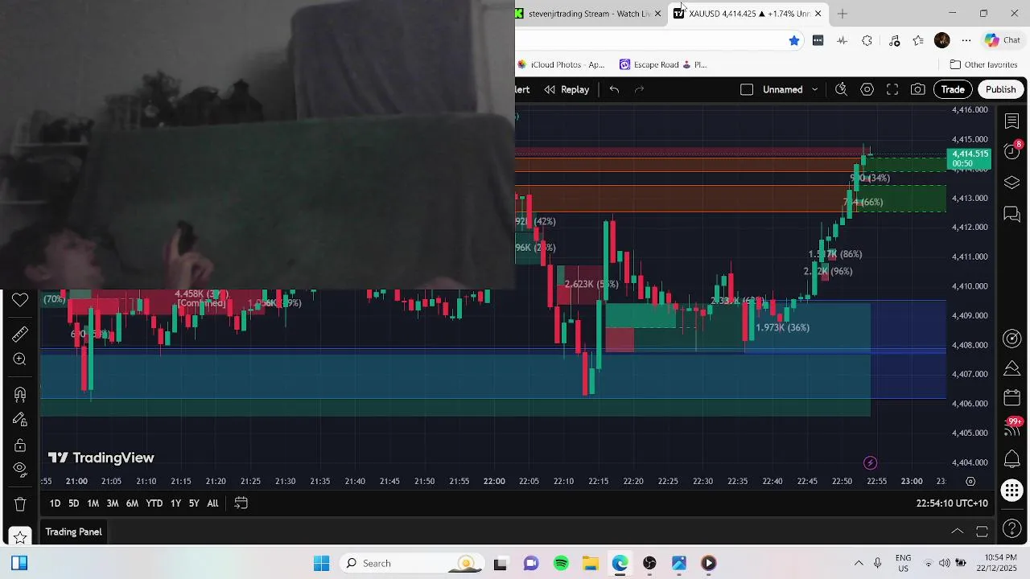Open Windows Start menu
This screenshot has height=579, width=1030.
point(321,563)
